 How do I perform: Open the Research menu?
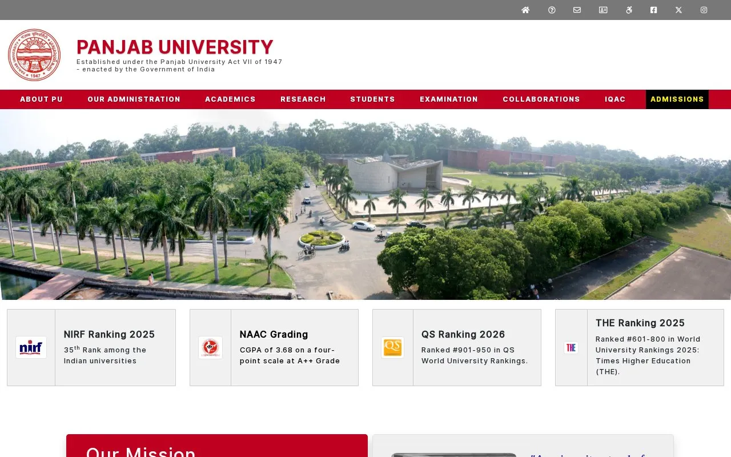tap(303, 99)
